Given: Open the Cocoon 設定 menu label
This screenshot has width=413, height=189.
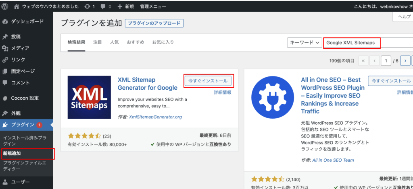Looking at the screenshot, I should pyautogui.click(x=25, y=98).
